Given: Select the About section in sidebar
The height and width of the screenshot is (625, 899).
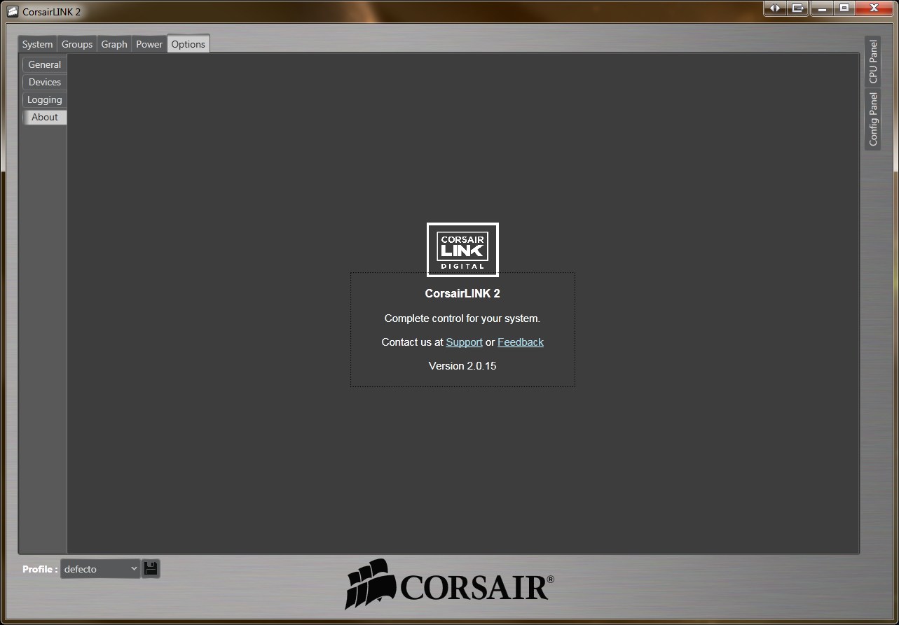Looking at the screenshot, I should tap(45, 117).
